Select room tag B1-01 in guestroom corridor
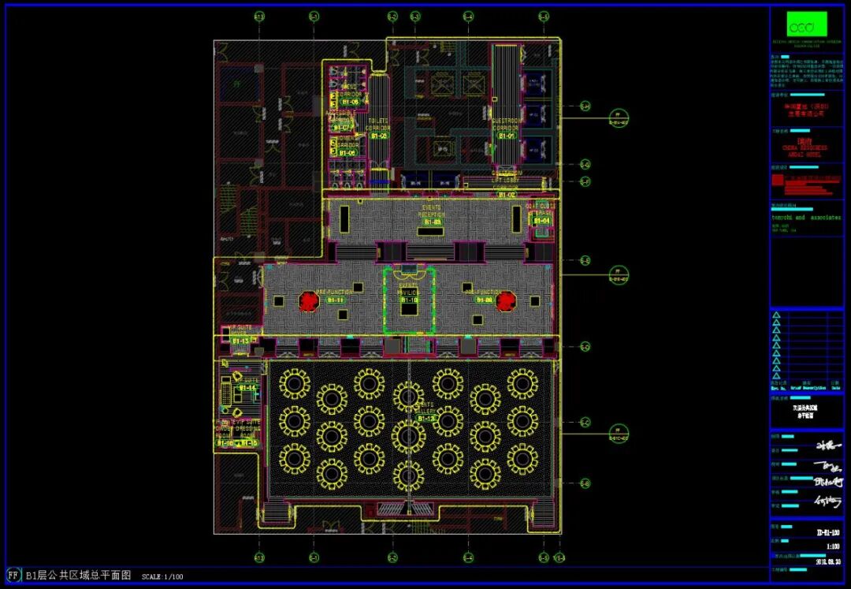This screenshot has width=851, height=589. [507, 136]
